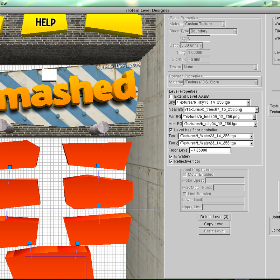Click the Z Offset value field
The height and width of the screenshot is (280, 280).
[198, 59]
